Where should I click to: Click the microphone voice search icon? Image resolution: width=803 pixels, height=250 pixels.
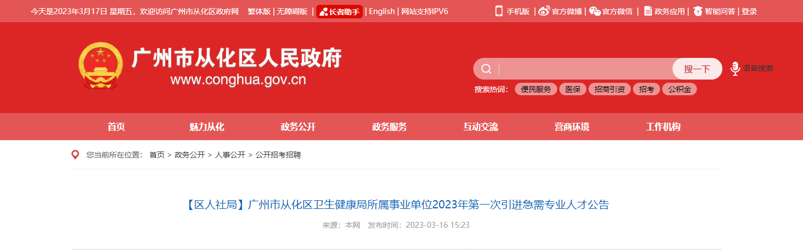pyautogui.click(x=735, y=69)
